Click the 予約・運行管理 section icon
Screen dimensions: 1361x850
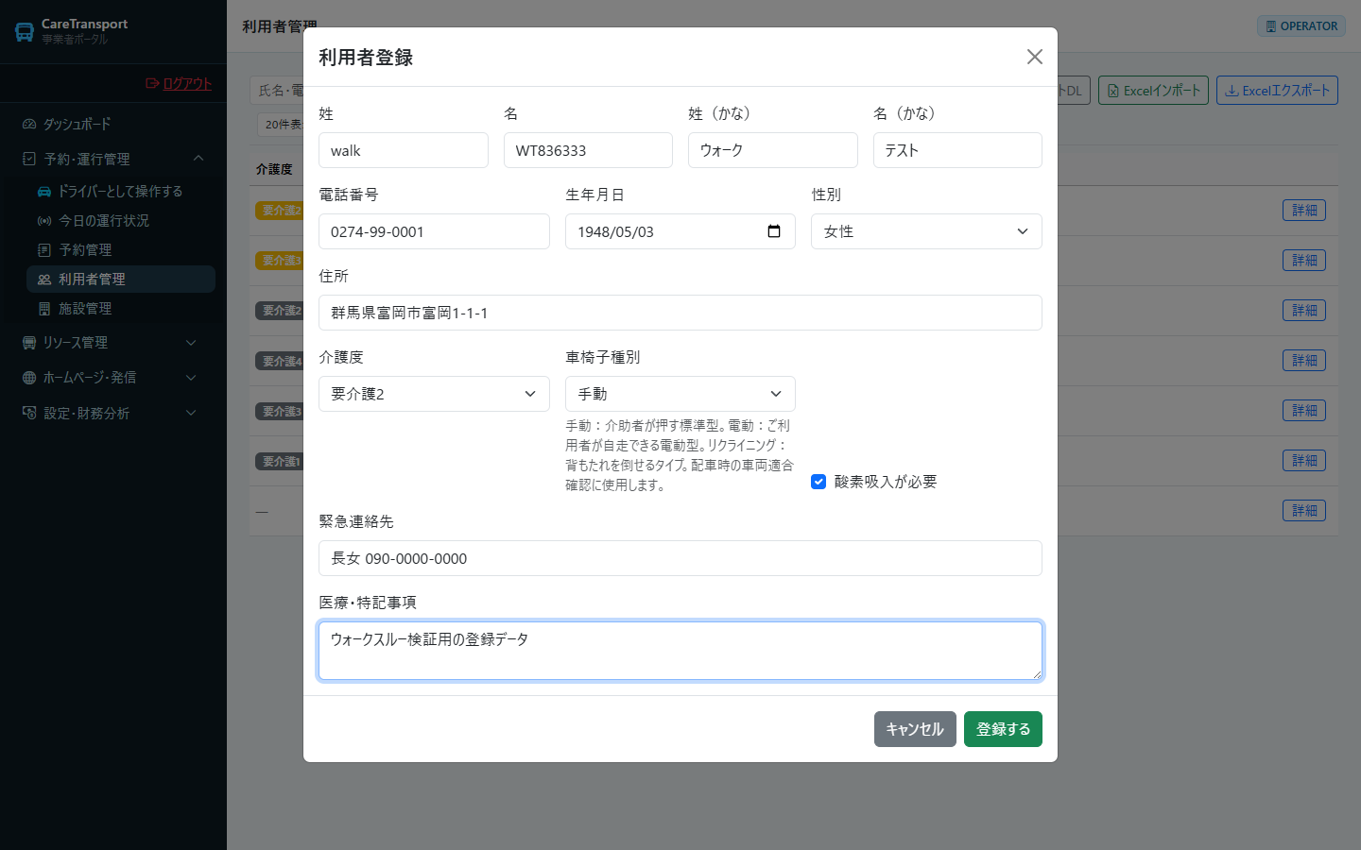[x=29, y=159]
